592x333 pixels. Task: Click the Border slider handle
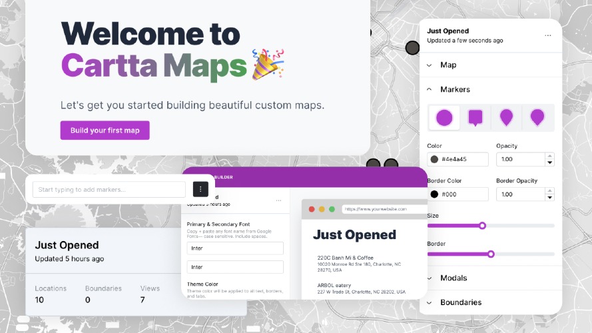[491, 254]
